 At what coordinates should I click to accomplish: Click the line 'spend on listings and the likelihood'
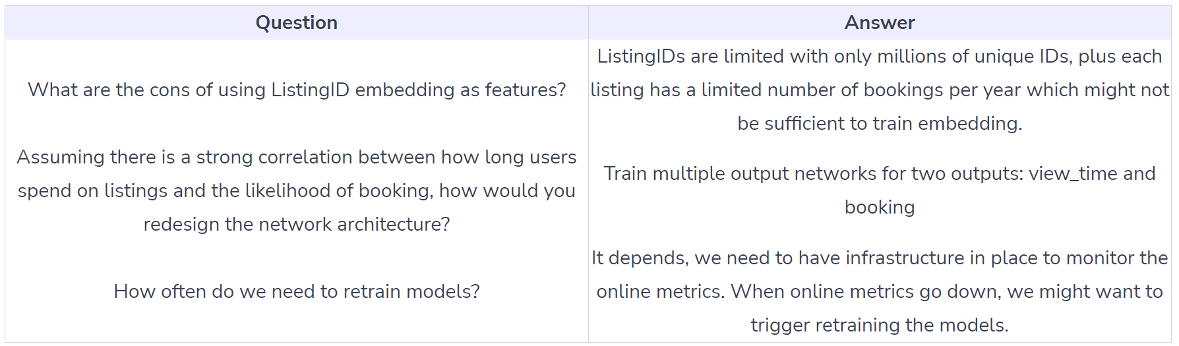tap(297, 190)
